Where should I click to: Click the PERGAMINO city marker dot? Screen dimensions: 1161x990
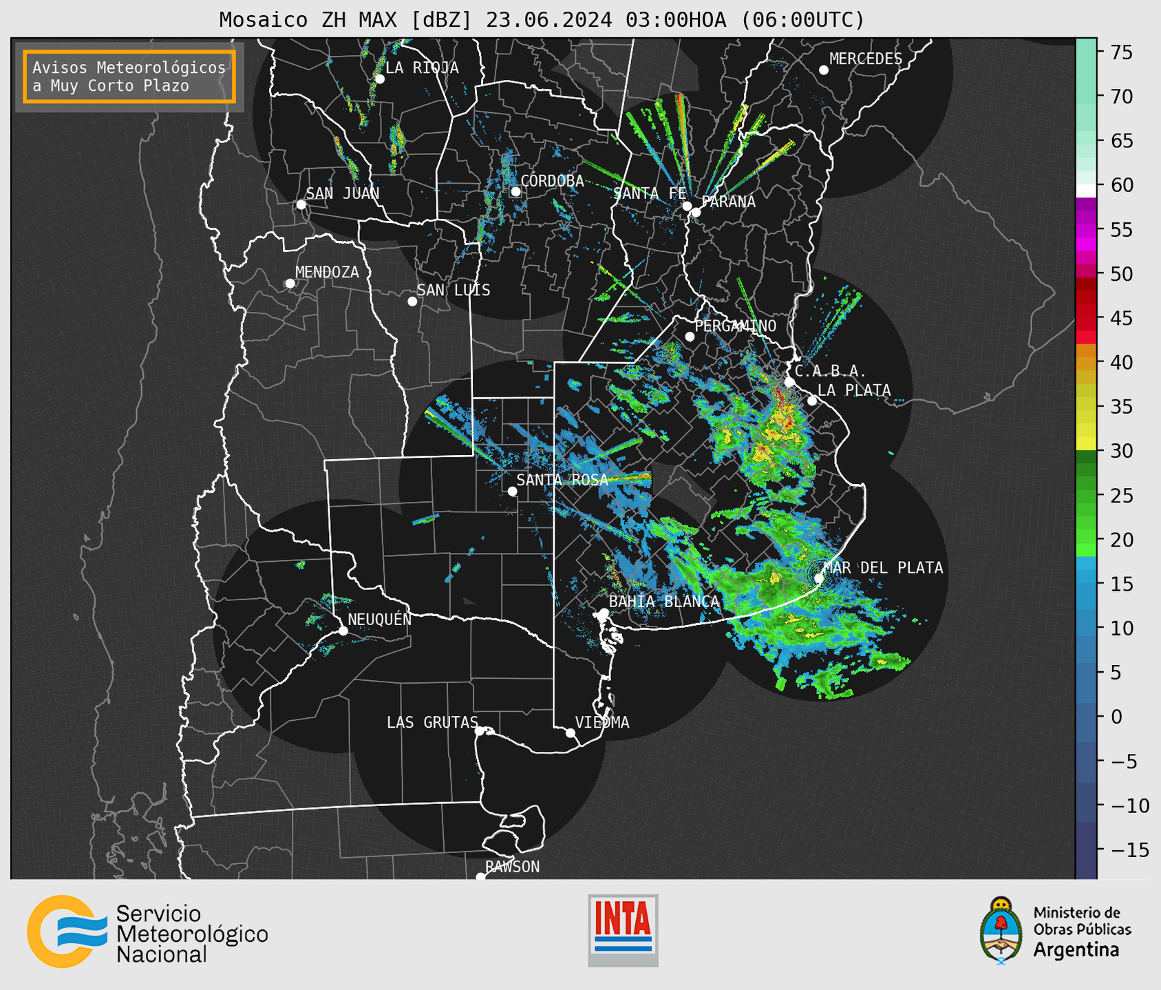[690, 337]
